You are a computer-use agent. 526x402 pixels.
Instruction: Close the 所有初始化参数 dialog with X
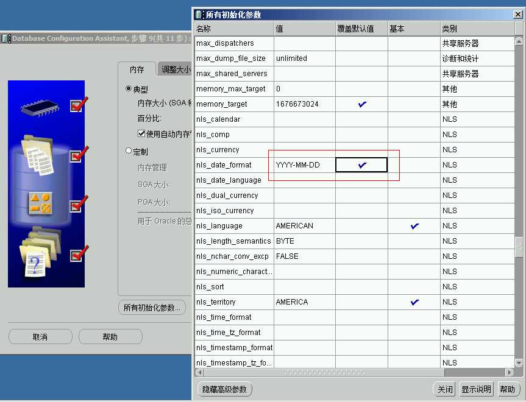(x=517, y=15)
